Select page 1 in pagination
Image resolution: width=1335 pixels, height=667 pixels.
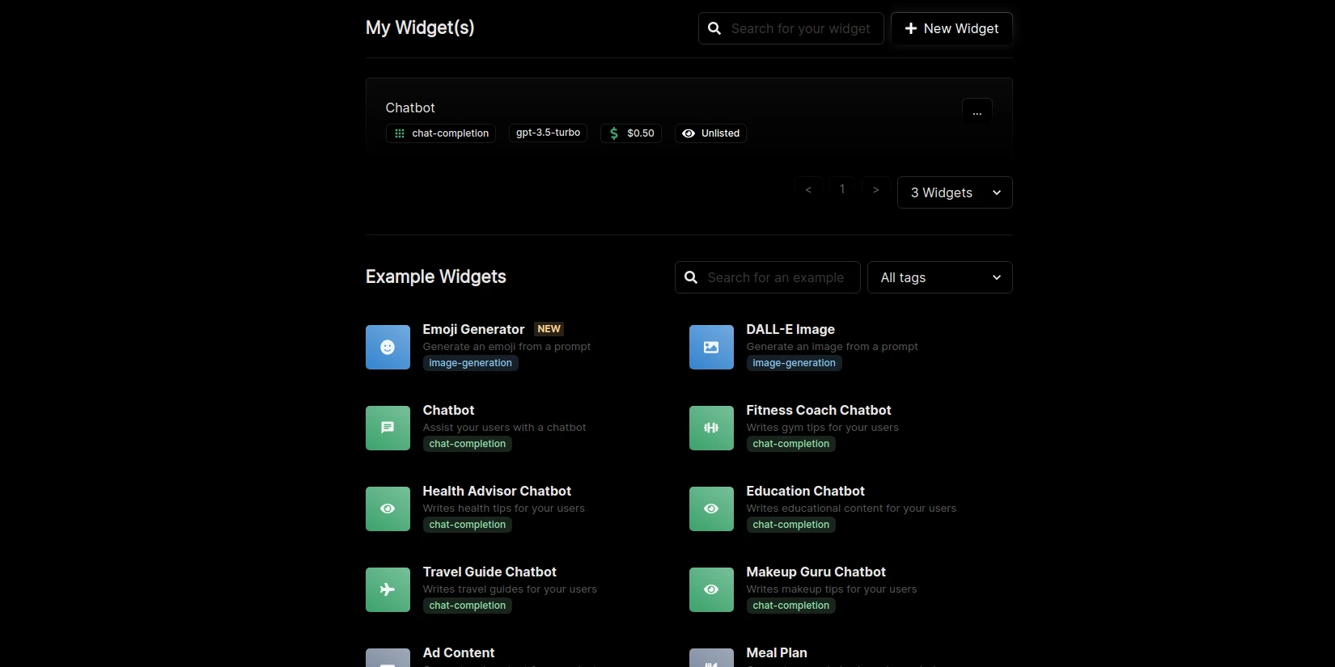click(x=842, y=189)
